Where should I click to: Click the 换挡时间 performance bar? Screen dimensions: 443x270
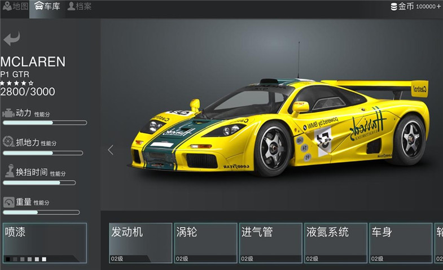pos(40,182)
